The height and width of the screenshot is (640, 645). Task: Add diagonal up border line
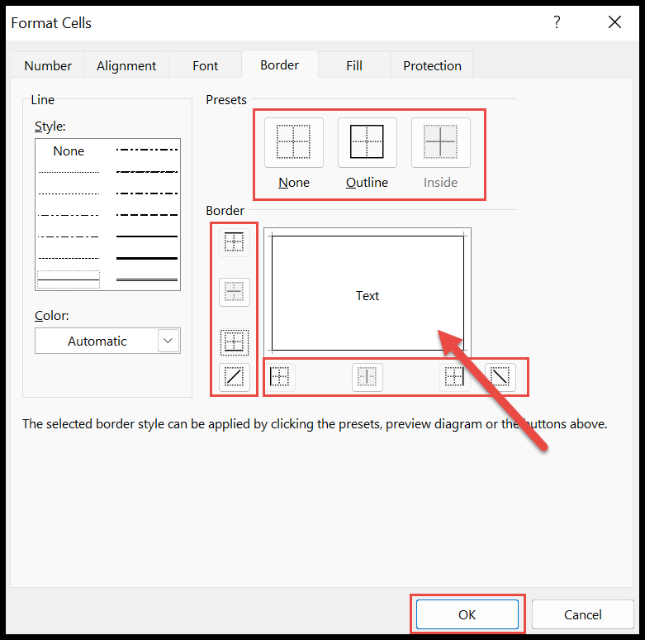[x=235, y=377]
